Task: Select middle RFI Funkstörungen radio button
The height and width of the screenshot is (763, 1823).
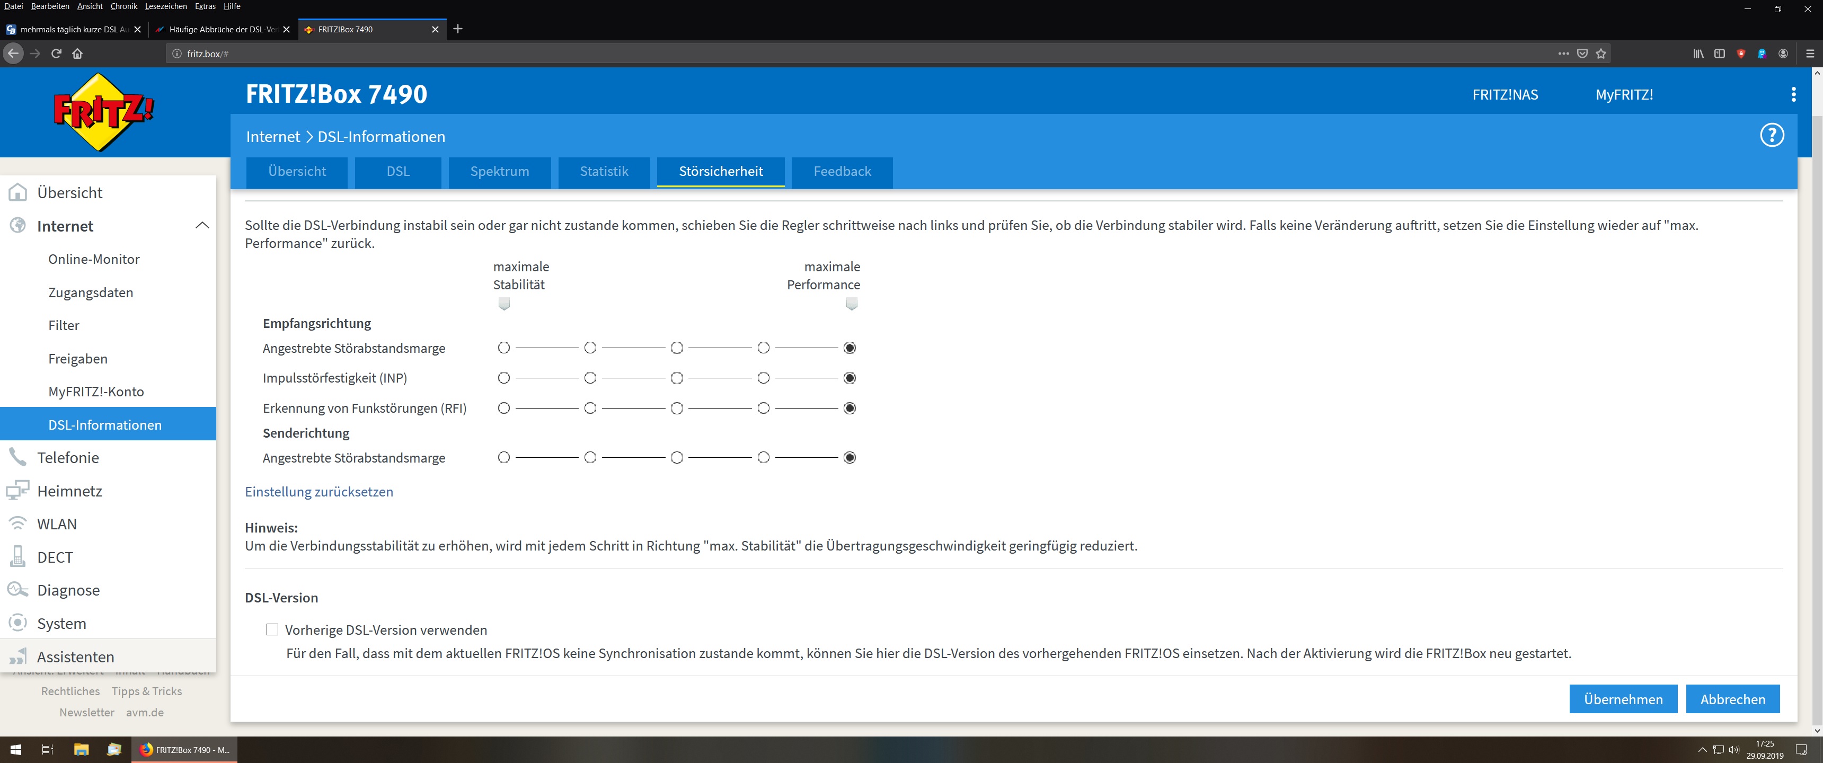Action: (677, 409)
